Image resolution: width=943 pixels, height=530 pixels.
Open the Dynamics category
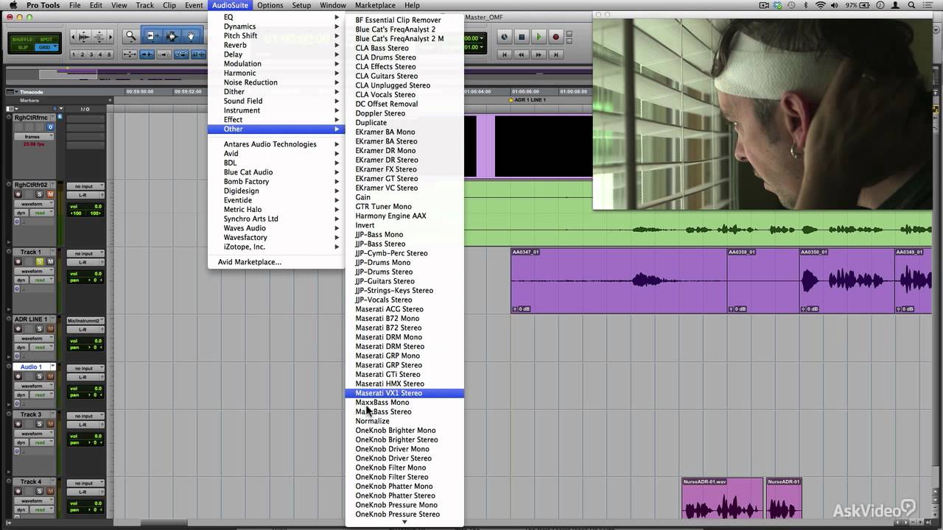click(x=276, y=26)
